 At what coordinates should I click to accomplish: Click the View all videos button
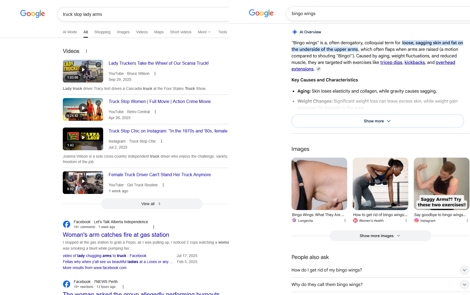[x=151, y=204]
